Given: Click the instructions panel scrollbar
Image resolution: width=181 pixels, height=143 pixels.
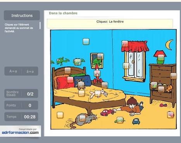Looking at the screenshot, I should (40, 26).
